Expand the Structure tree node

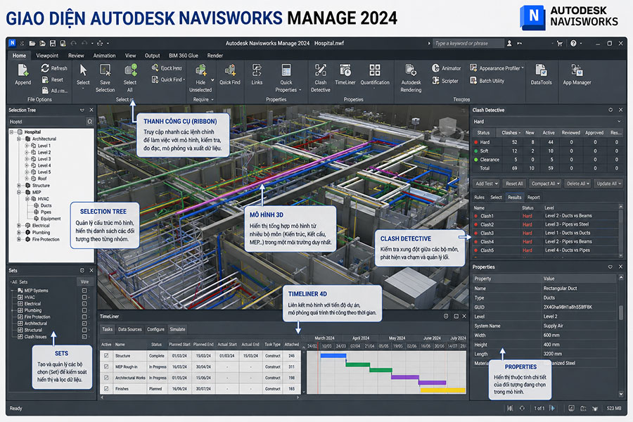point(18,186)
